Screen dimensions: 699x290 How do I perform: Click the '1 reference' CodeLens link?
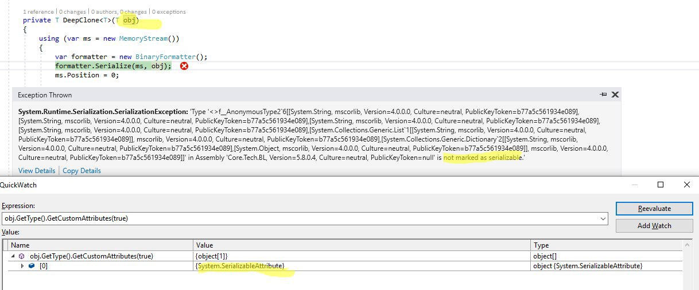pos(39,11)
